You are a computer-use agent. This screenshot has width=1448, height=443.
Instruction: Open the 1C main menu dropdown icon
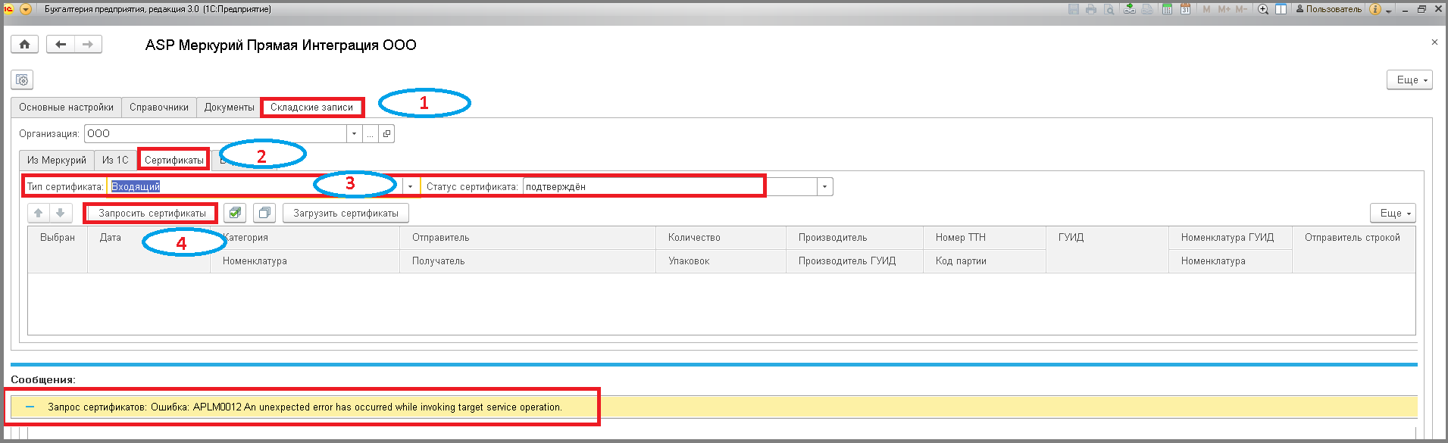[26, 9]
